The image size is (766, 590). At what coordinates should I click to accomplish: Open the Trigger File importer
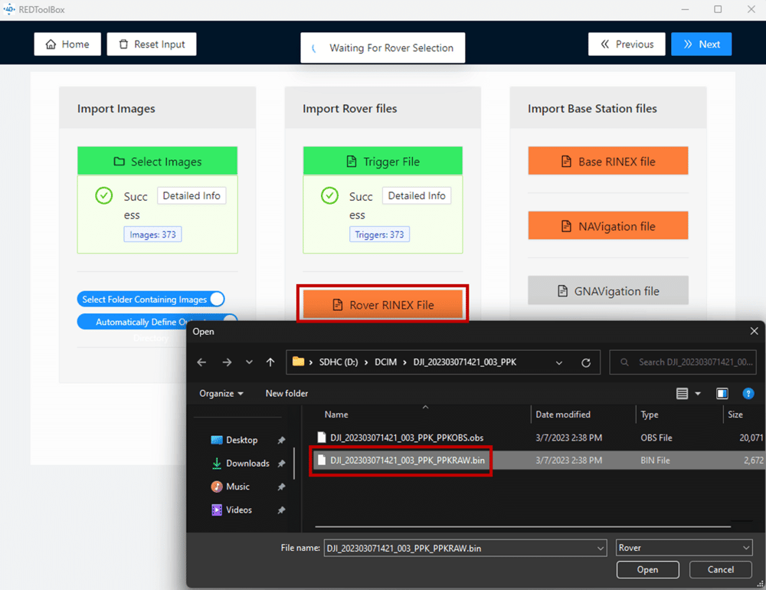(x=382, y=161)
